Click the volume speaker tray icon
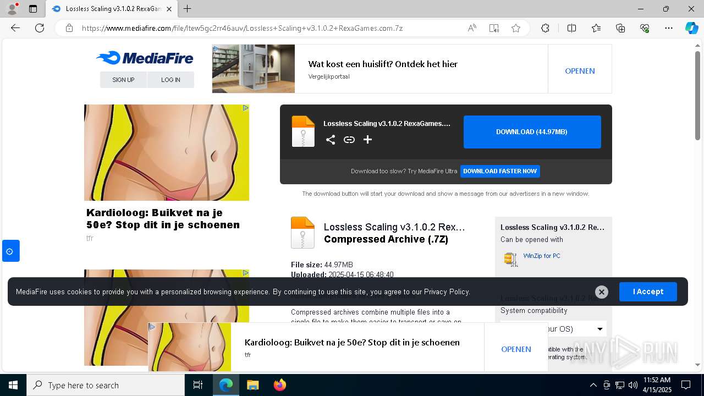This screenshot has width=704, height=396. coord(633,385)
